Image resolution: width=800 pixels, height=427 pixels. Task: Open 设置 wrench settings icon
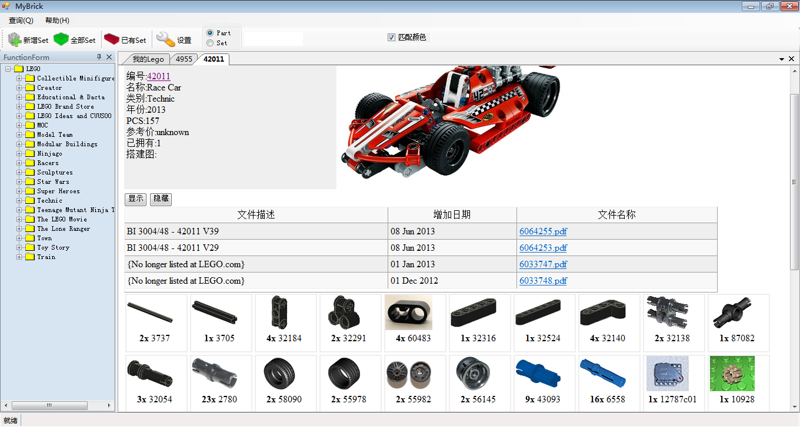point(165,39)
